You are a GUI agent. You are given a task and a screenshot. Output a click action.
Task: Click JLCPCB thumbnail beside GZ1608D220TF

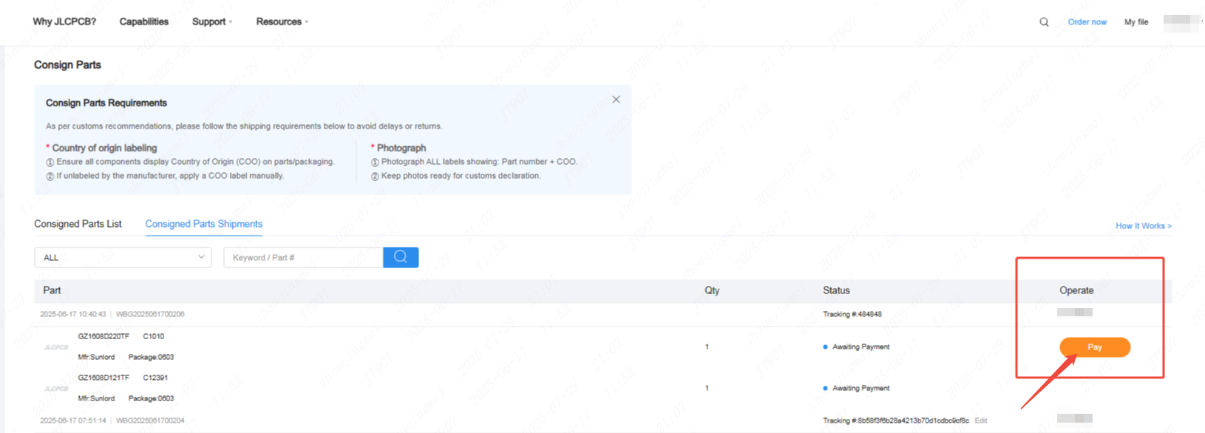[x=56, y=347]
